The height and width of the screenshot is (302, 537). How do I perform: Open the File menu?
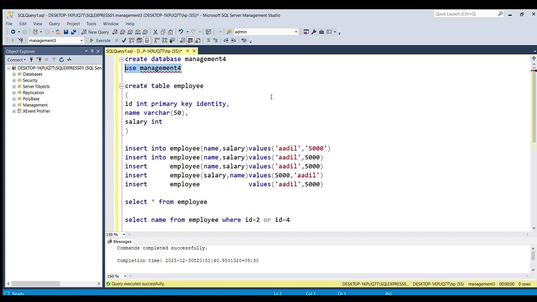point(9,24)
